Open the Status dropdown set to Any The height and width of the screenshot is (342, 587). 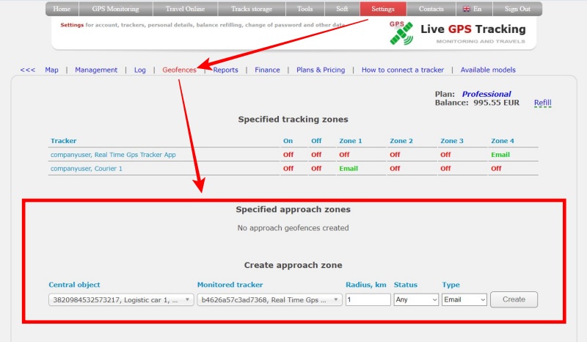(x=416, y=299)
